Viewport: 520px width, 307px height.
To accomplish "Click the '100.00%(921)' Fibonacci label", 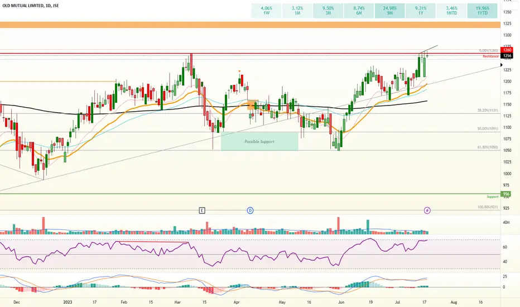I will 488,207.
